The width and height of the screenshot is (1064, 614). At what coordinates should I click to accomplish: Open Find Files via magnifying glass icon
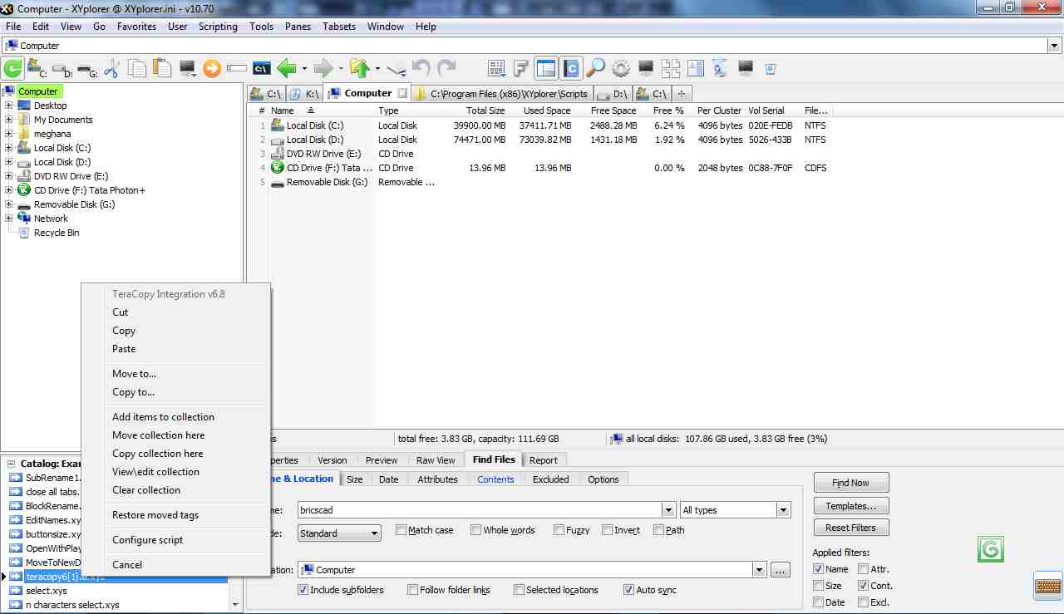(595, 68)
